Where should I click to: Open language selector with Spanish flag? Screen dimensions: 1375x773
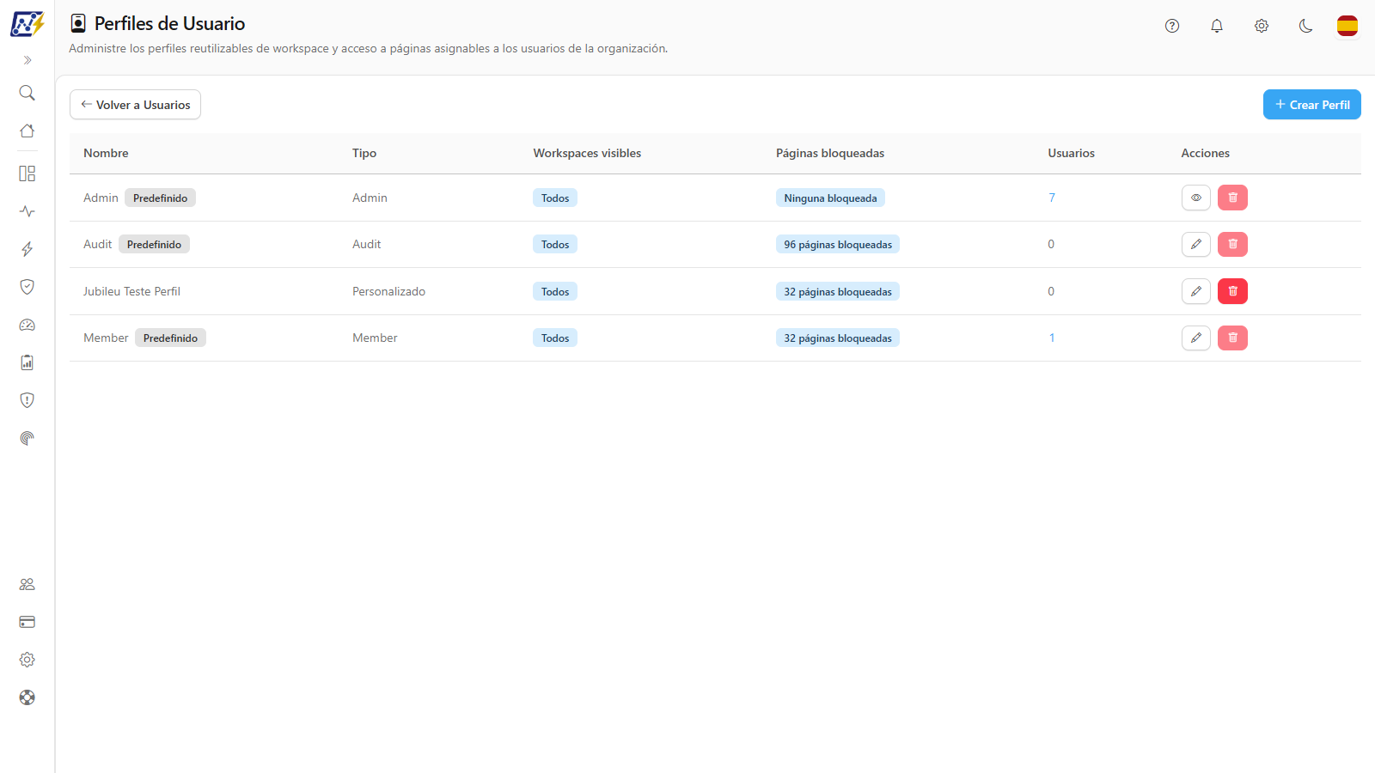1347,26
